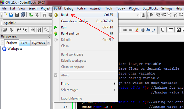Cut selection using the scissors icon
The width and height of the screenshot is (185, 109).
(44, 15)
